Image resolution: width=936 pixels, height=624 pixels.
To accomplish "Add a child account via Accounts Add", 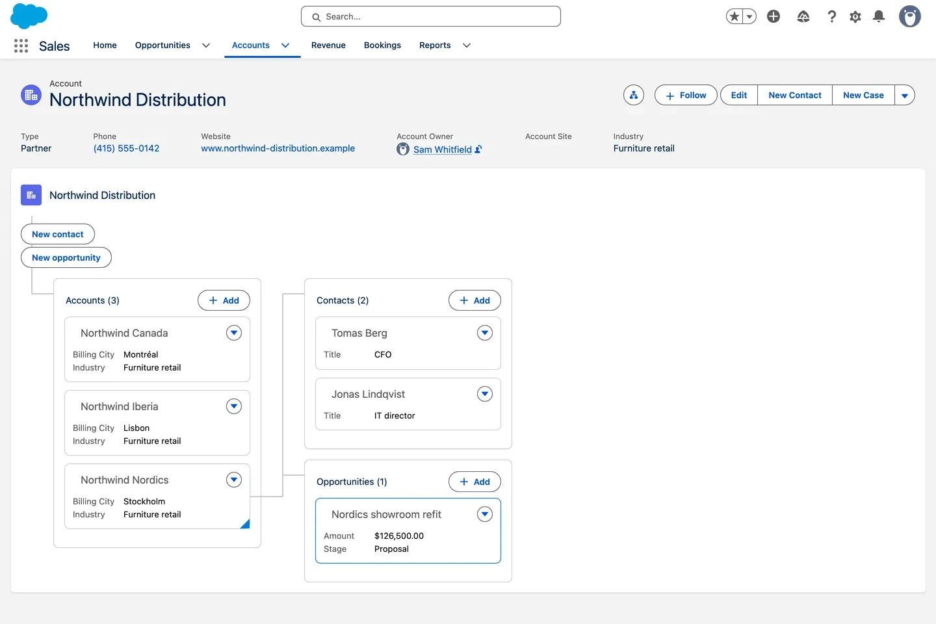I will pyautogui.click(x=224, y=300).
